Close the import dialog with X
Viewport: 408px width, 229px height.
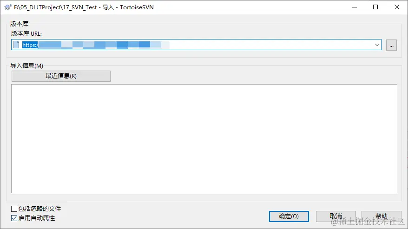tap(396, 7)
